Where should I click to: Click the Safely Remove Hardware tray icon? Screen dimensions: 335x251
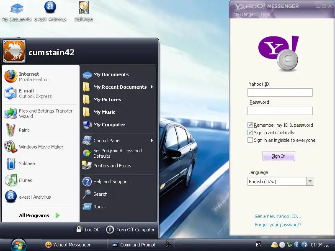[289, 245]
